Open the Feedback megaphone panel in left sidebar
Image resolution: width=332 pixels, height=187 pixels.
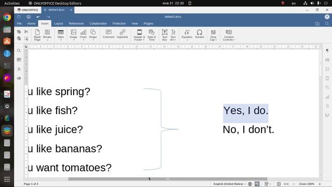tap(19, 78)
